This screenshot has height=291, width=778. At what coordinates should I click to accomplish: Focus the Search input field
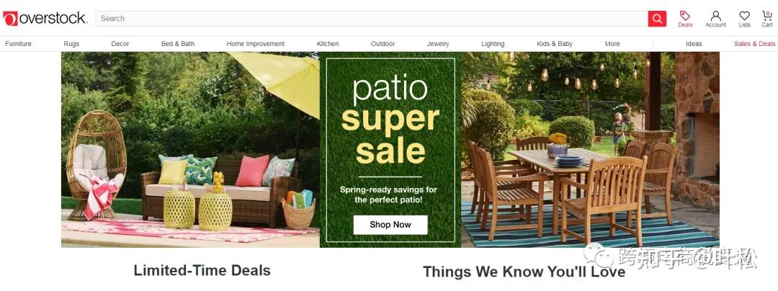(x=372, y=19)
